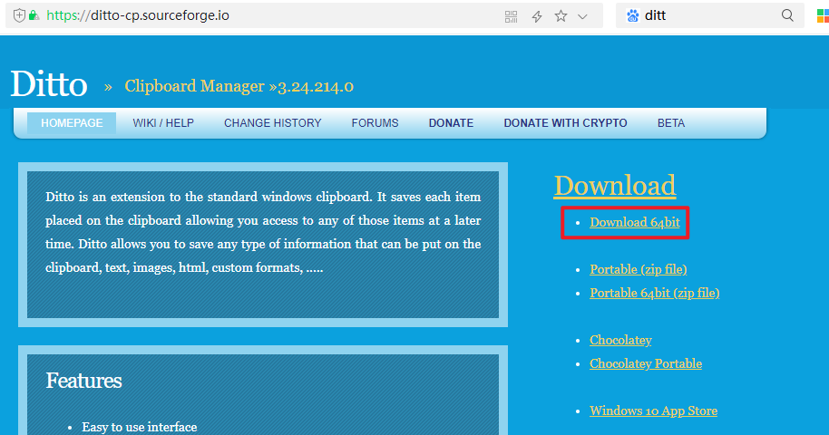This screenshot has height=435, width=829.
Task: Focus the search box containing 'ditt'
Action: pos(709,15)
